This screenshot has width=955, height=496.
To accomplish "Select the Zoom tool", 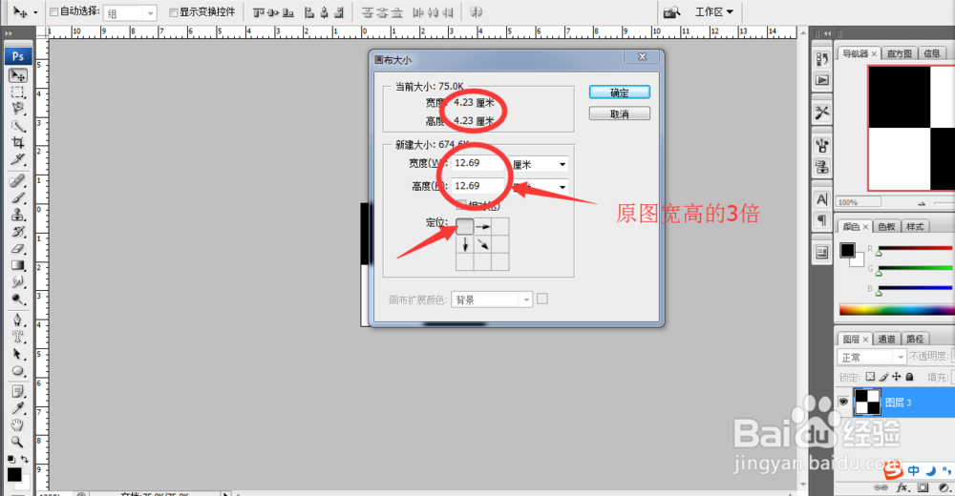I will (x=17, y=442).
